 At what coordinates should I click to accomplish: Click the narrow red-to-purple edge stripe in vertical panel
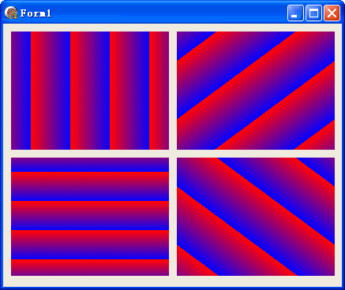click(159, 91)
